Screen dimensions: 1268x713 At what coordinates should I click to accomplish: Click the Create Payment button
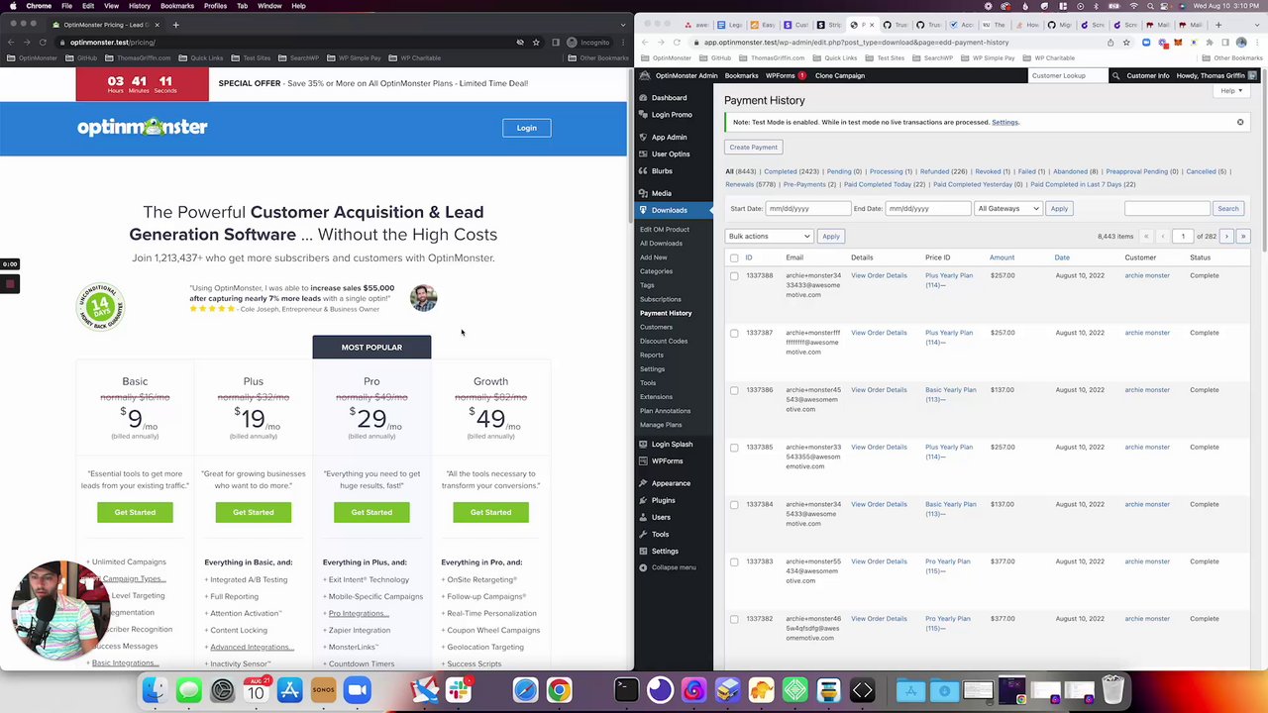[754, 147]
